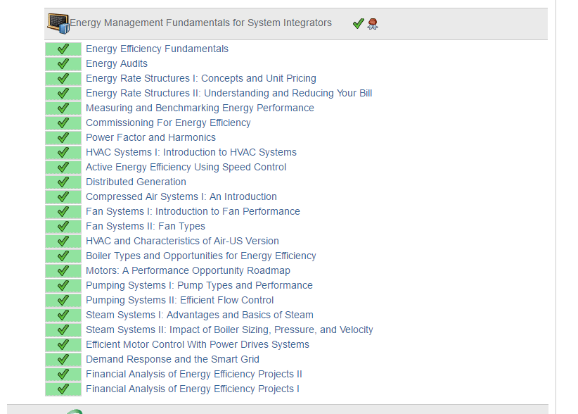The width and height of the screenshot is (578, 414).
Task: Click the red certificate ribbon icon
Action: (373, 23)
